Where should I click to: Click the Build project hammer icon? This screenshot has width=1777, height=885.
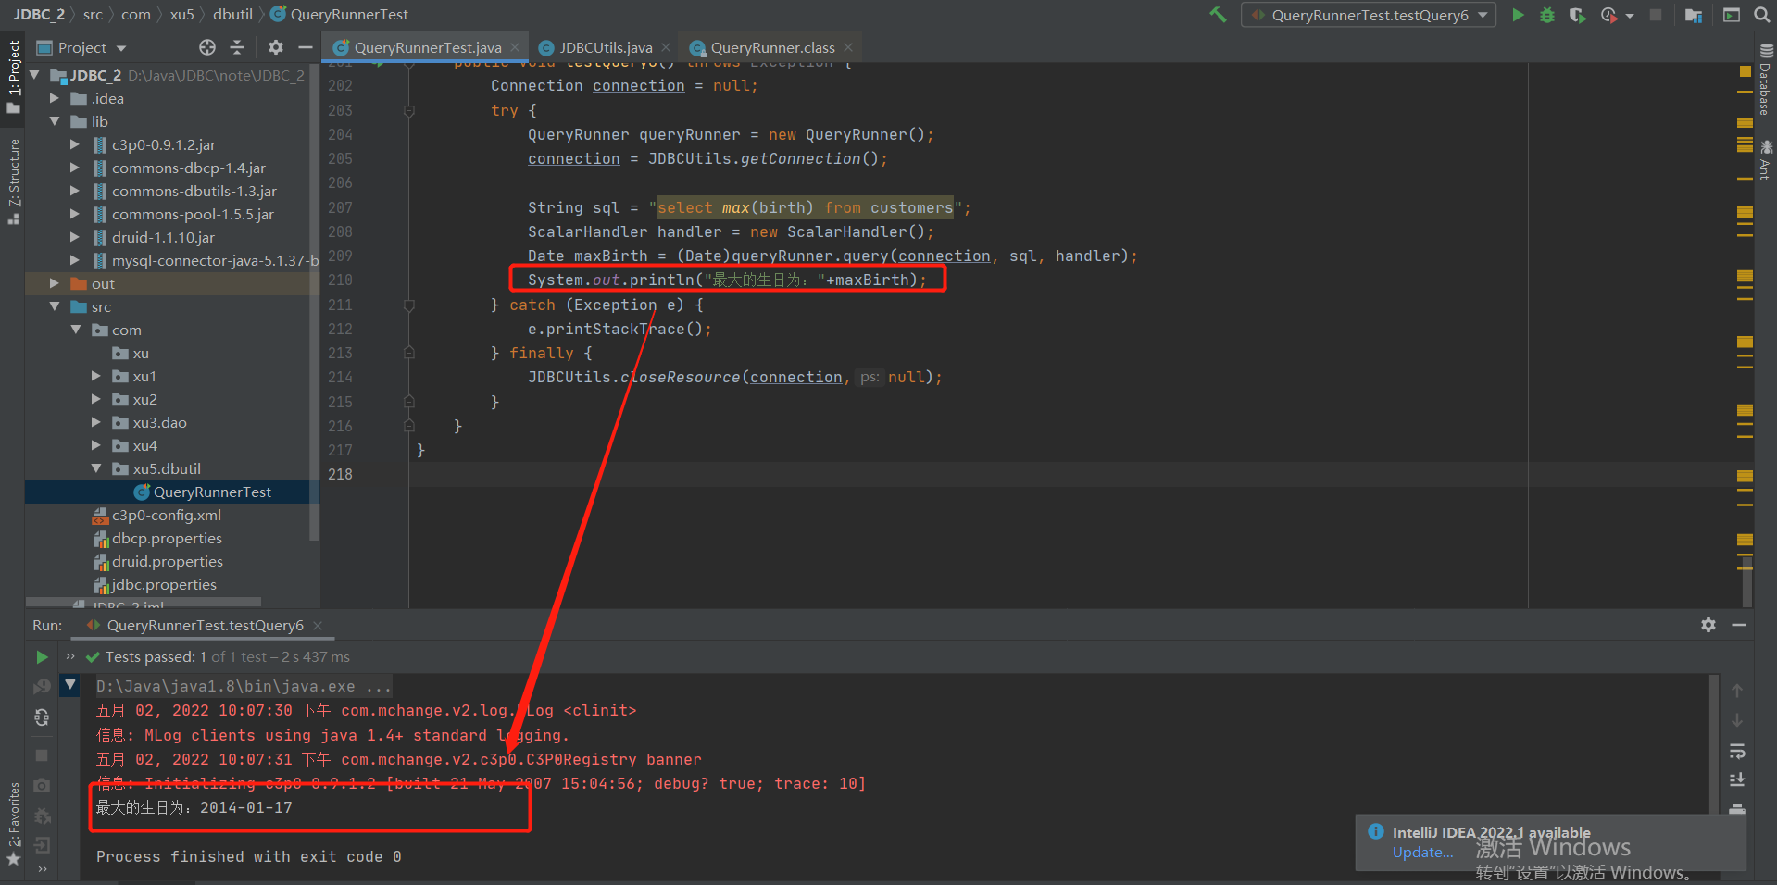click(x=1218, y=15)
